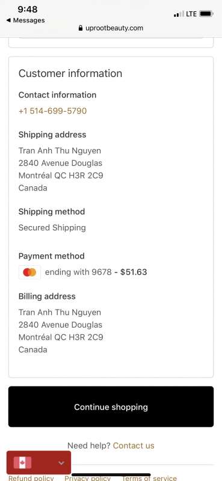Tap the uprootbeauty.com address bar
This screenshot has height=481, width=222.
(111, 28)
